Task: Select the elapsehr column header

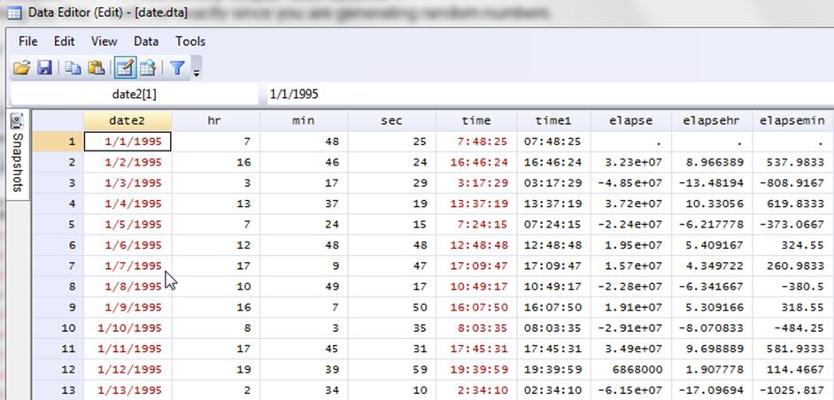Action: [x=713, y=120]
